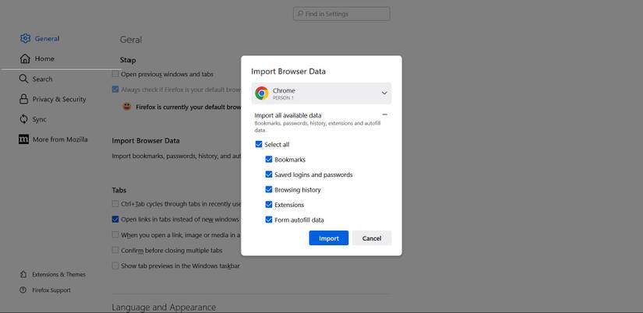Uncheck the Form autofill data option

(269, 220)
